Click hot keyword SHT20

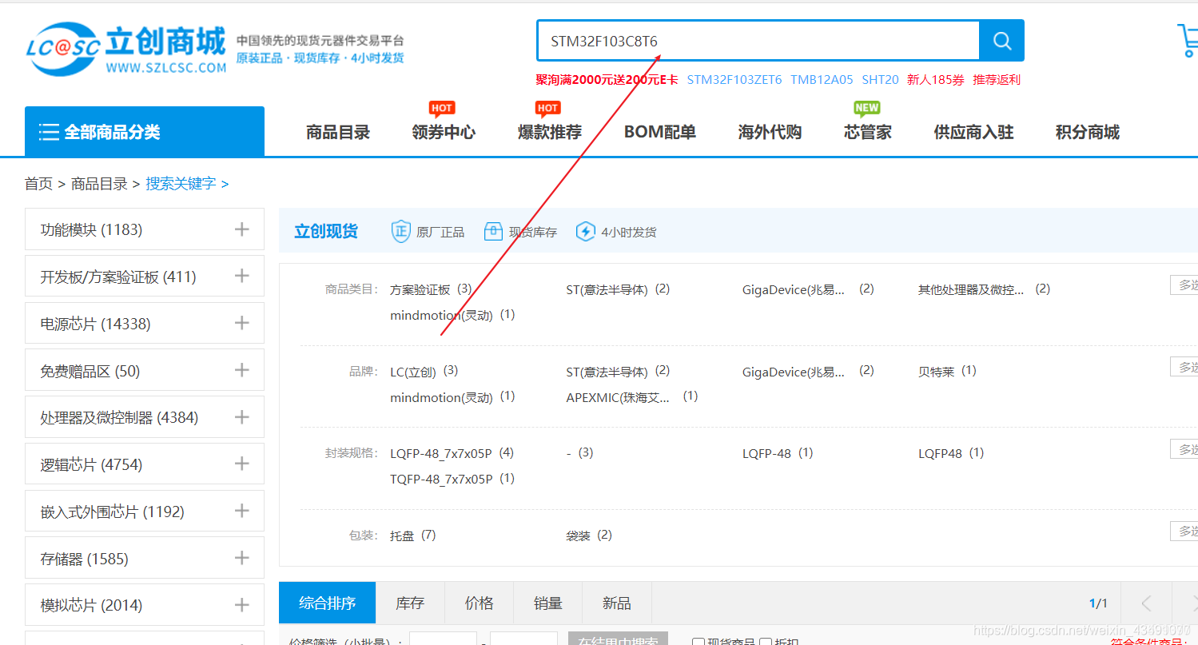(x=880, y=80)
